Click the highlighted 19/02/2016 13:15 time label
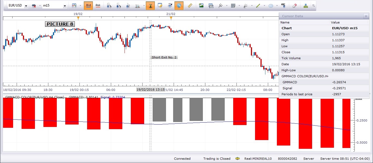373x163 pixels. [151, 90]
